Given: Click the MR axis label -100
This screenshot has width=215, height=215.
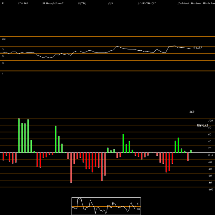Looking at the screenshot, I should tap(211, 190).
